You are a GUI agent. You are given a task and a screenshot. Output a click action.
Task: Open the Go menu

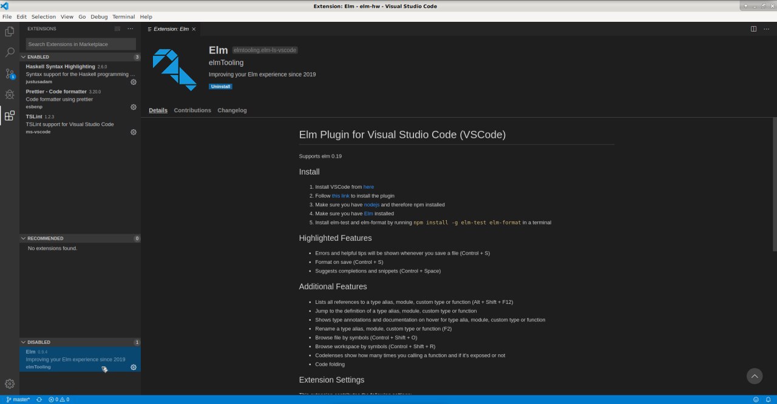click(82, 16)
